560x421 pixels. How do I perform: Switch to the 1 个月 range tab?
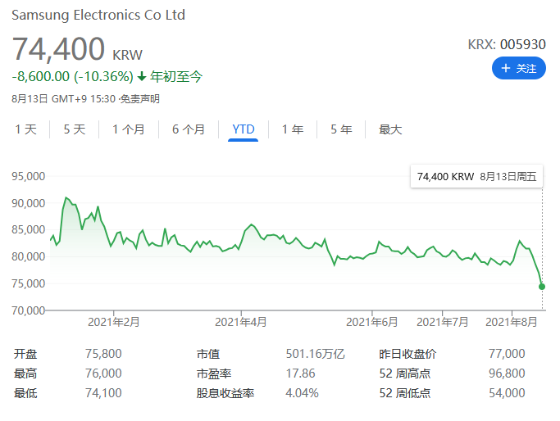pyautogui.click(x=129, y=129)
